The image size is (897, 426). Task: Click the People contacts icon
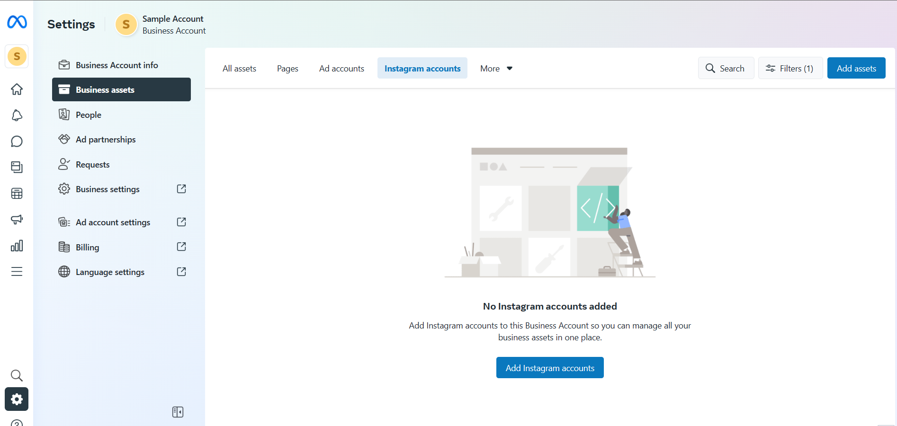tap(64, 115)
